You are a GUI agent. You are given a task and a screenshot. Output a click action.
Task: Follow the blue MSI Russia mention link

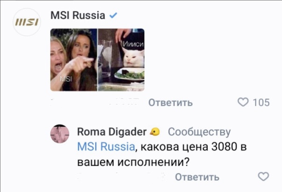106,147
